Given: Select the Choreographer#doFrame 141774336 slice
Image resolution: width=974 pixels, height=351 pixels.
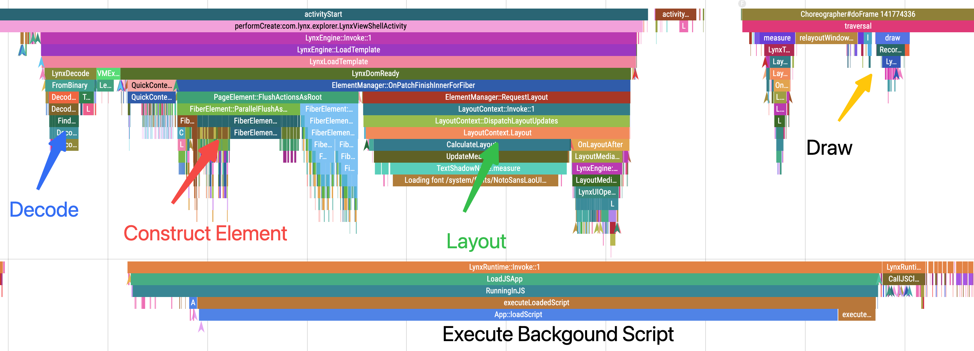Looking at the screenshot, I should click(857, 14).
